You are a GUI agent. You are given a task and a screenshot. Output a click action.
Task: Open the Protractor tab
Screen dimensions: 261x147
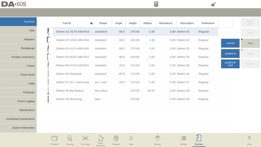pyautogui.click(x=18, y=92)
